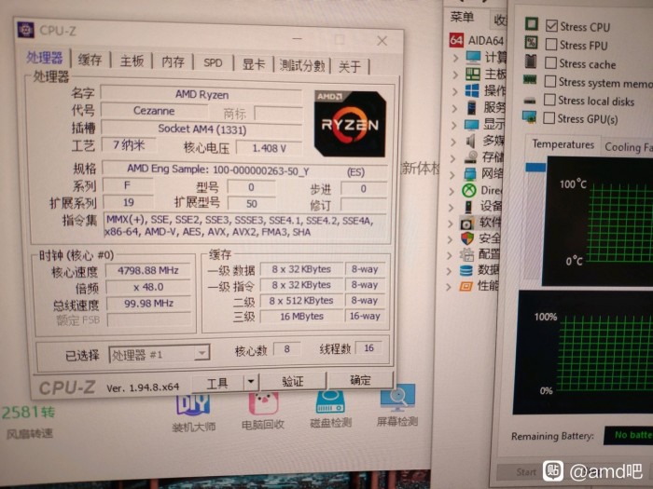Expand the 服务器 tree node chevron
The width and height of the screenshot is (653, 489).
click(x=454, y=108)
